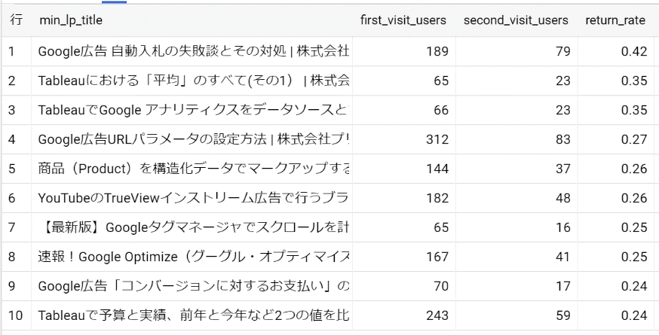Screen dimensions: 659x335
Task: Select the first_visit_users value 243
Action: coord(437,315)
